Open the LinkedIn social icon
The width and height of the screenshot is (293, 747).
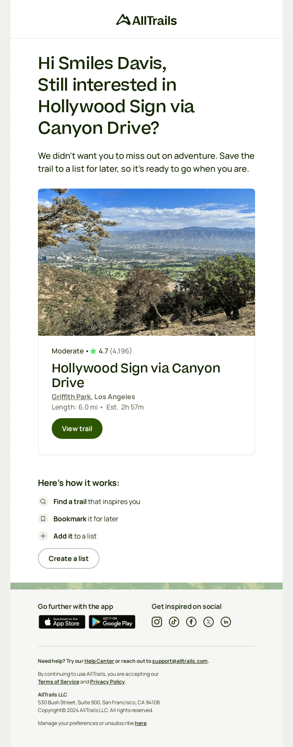coord(226,622)
